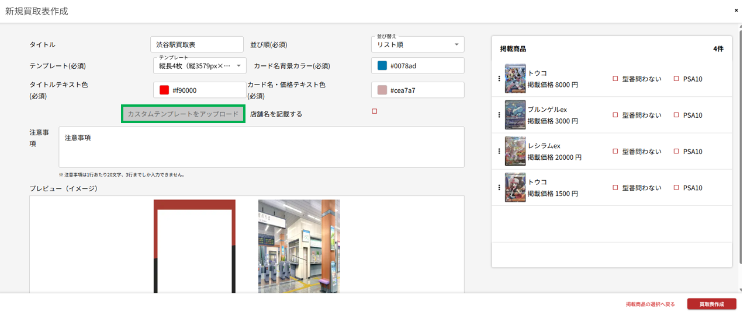Click the レシラムex item name

(544, 146)
